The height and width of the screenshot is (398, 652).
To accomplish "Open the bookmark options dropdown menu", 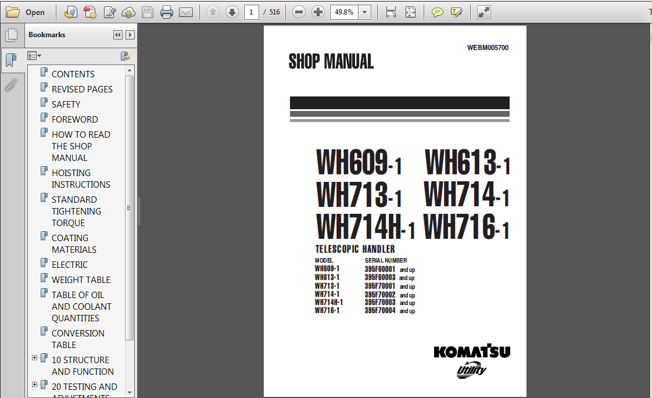I will point(34,56).
